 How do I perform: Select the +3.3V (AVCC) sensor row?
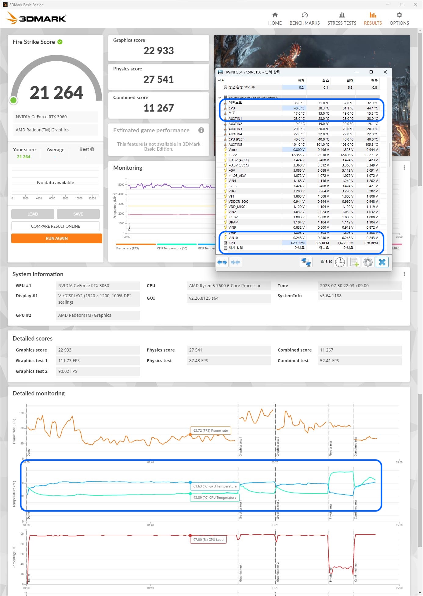pos(301,160)
